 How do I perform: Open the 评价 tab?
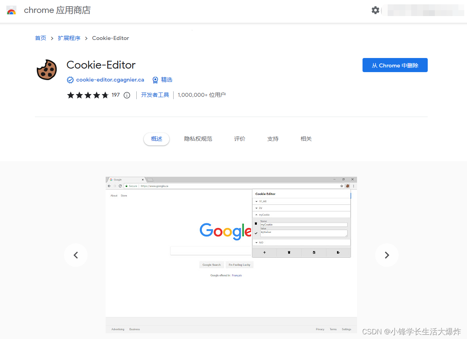240,139
